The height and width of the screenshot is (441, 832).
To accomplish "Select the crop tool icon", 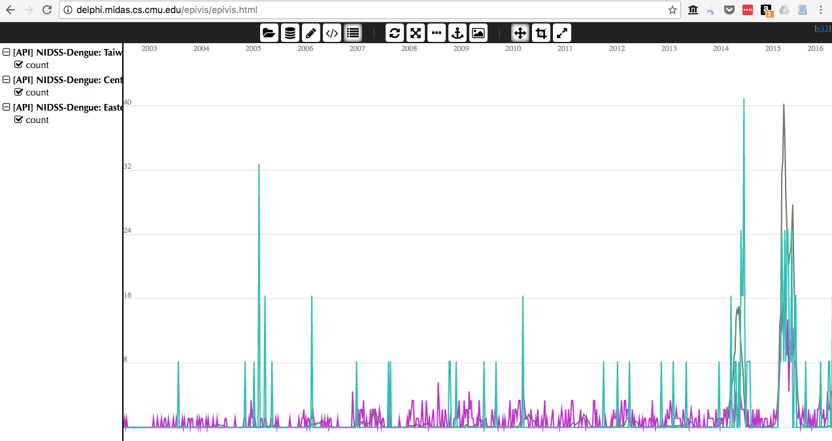I will tap(541, 33).
